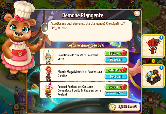Click the gear icon at top right
This screenshot has height=114, width=166.
(163, 12)
